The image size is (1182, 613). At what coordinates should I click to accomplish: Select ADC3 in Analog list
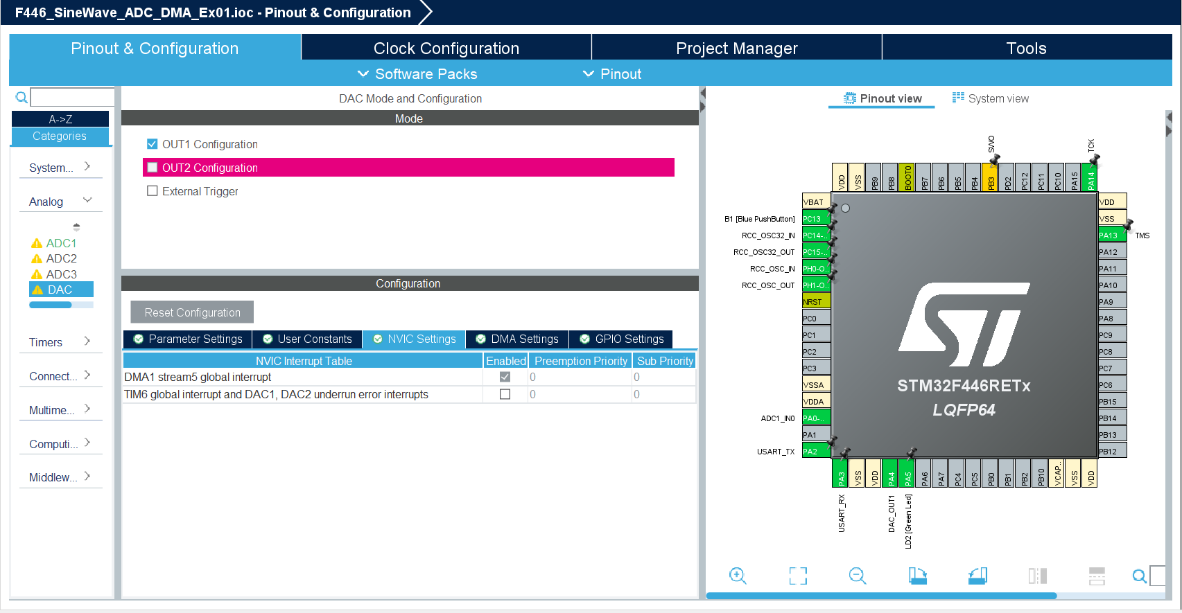pos(61,274)
